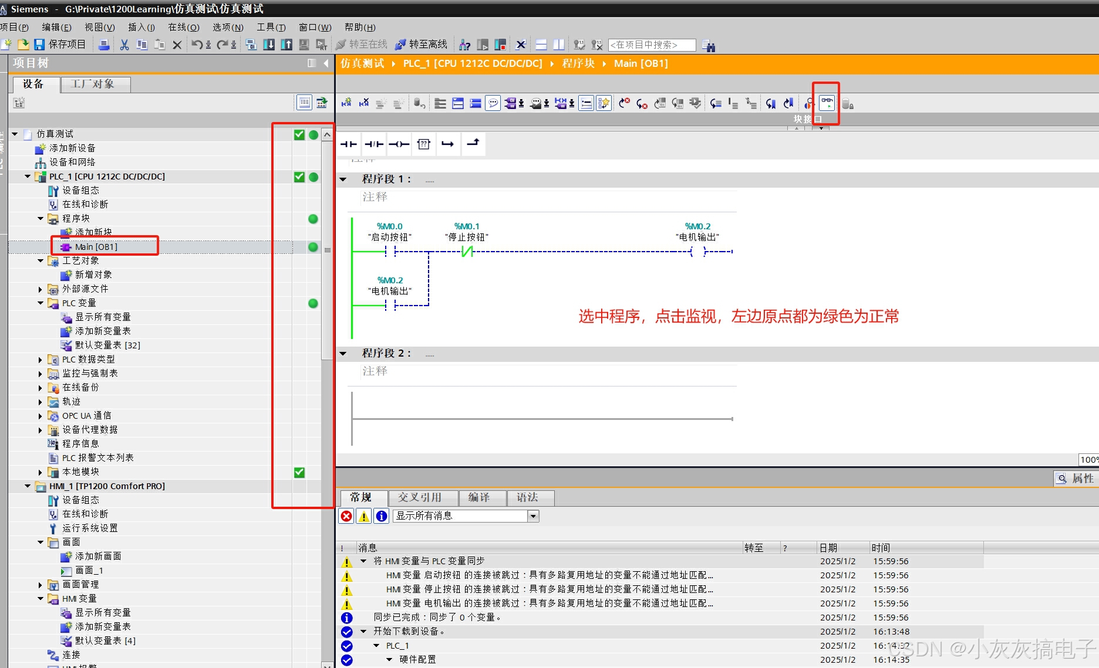The image size is (1099, 668).
Task: Select Main [OB1] block in tree
Action: [96, 247]
